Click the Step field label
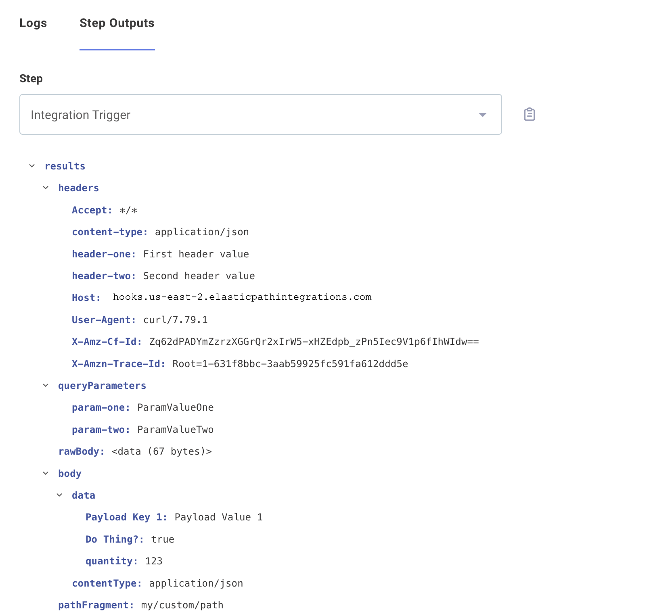The width and height of the screenshot is (649, 614). (x=31, y=78)
